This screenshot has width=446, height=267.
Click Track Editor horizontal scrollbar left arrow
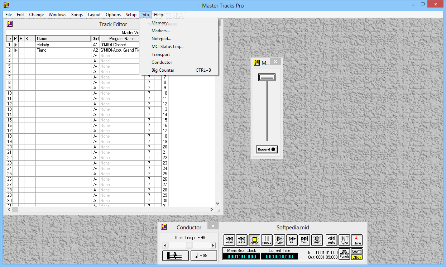coord(9,210)
